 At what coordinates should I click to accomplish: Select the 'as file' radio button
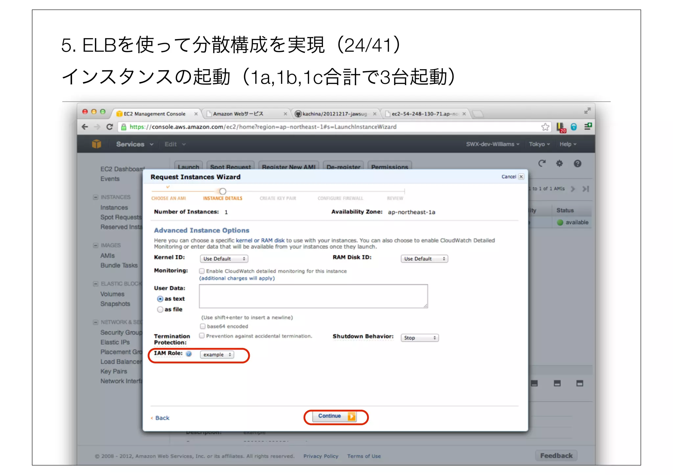(x=160, y=310)
